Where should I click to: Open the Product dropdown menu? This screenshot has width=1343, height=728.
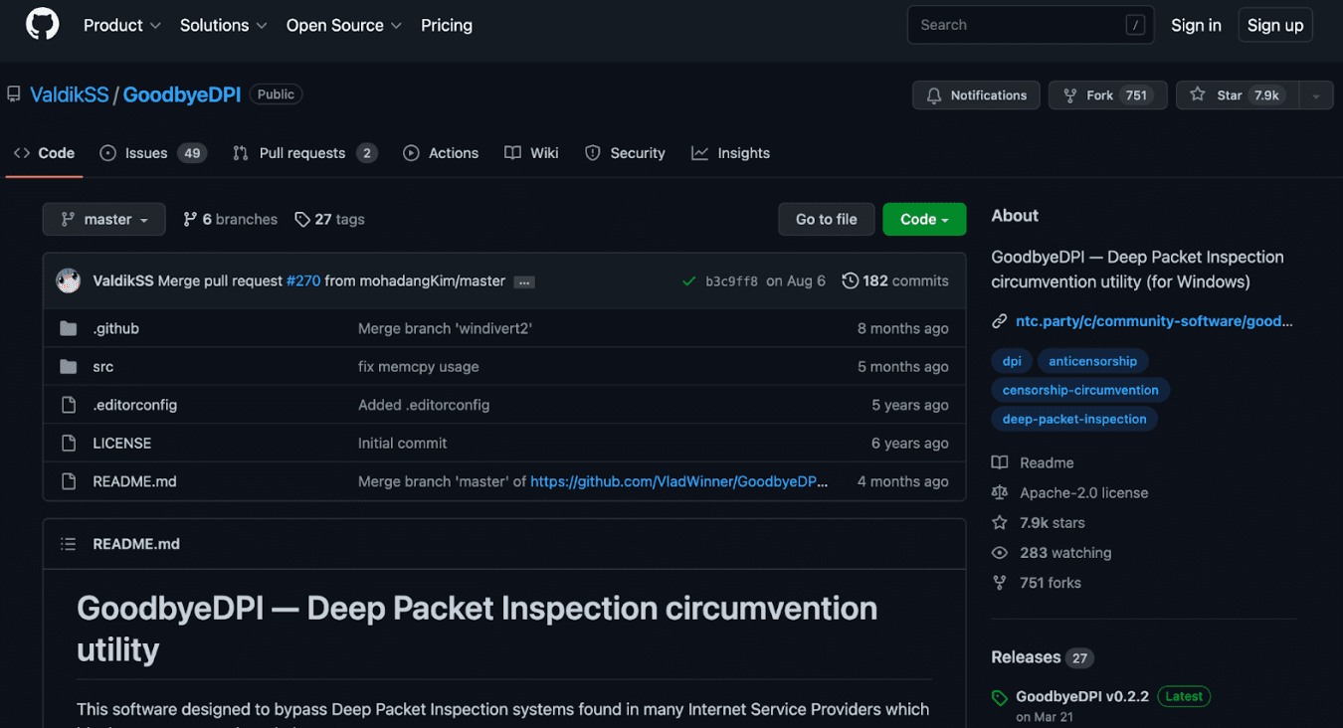[x=121, y=25]
